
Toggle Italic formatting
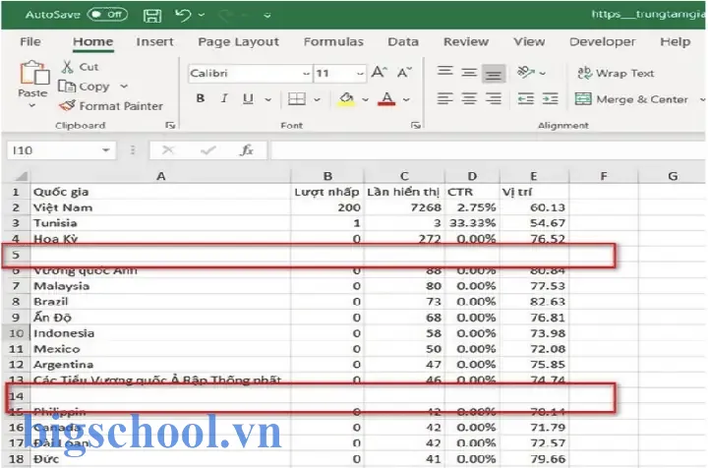click(224, 98)
